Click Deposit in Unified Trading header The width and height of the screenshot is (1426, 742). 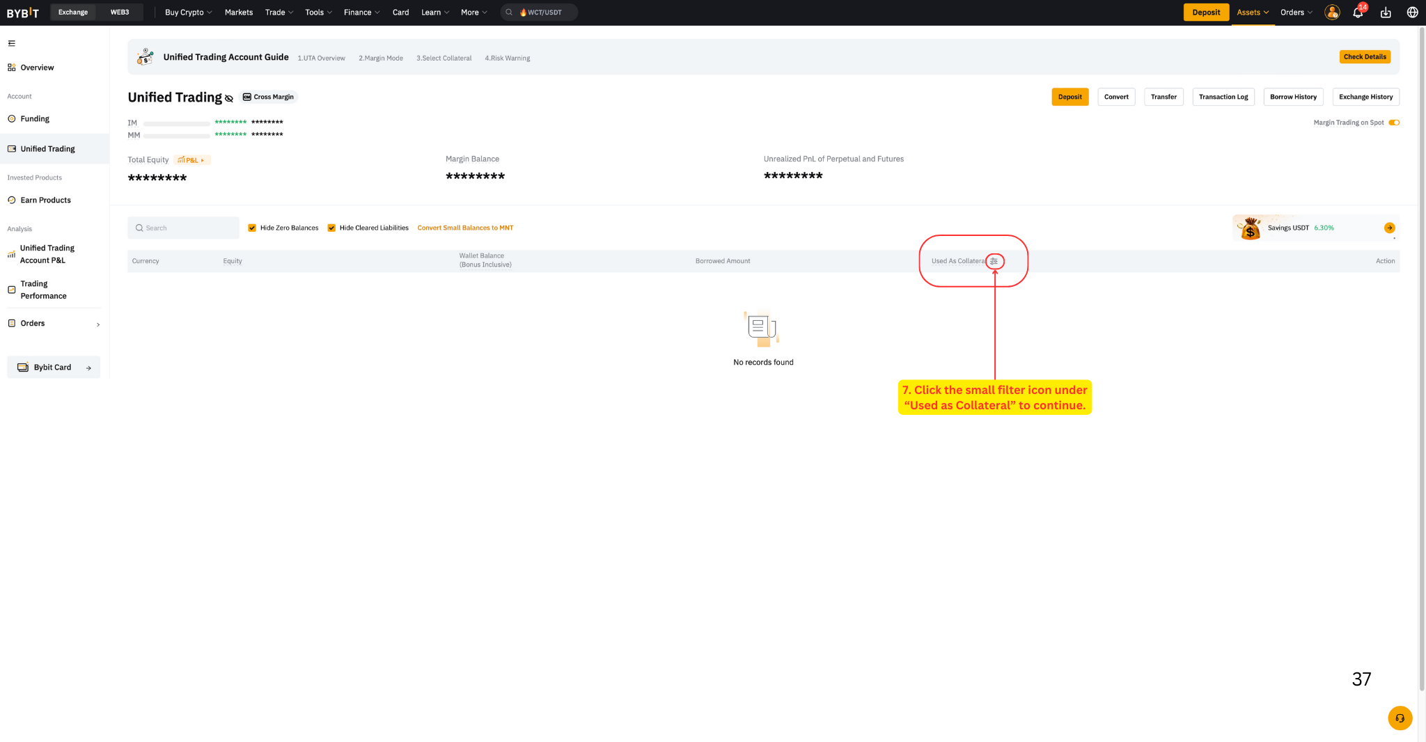pyautogui.click(x=1070, y=97)
